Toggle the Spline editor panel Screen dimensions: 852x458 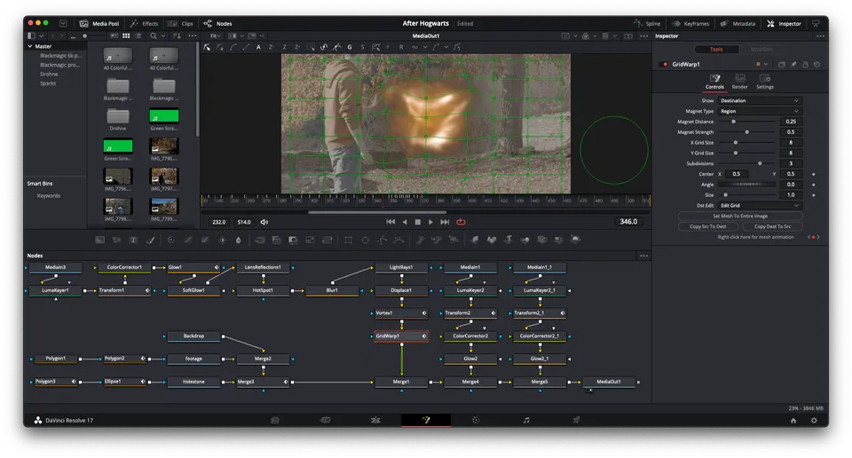coord(647,23)
